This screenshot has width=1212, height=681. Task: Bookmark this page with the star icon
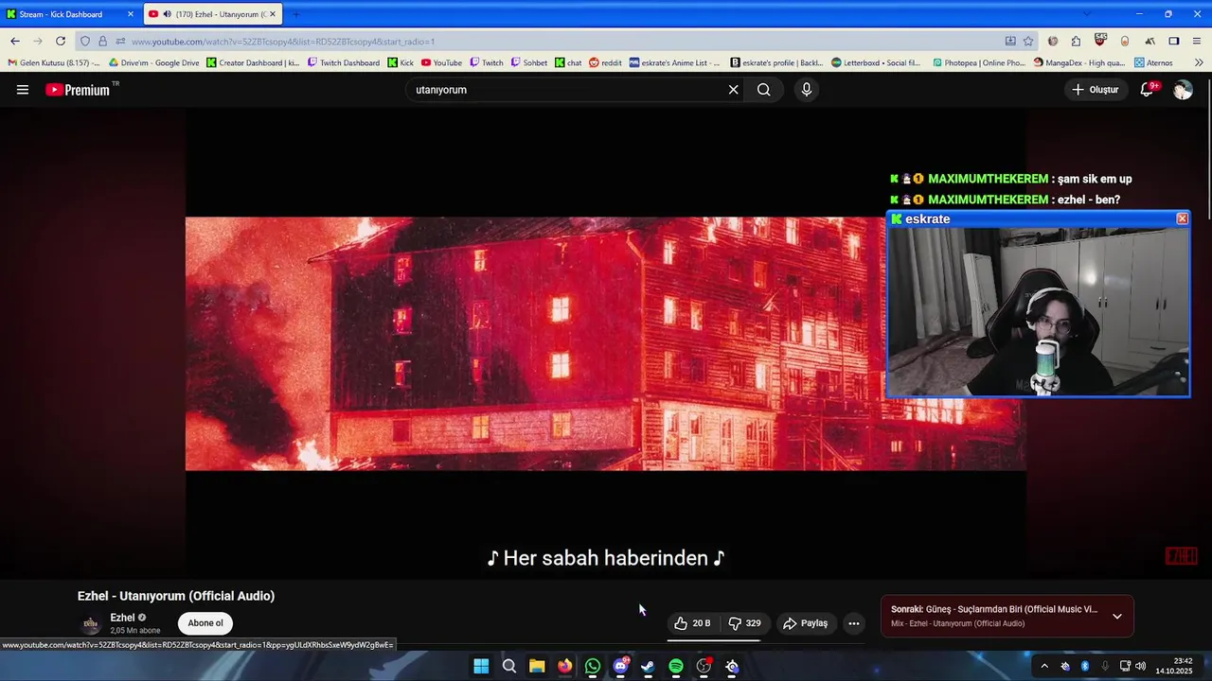(x=1028, y=42)
